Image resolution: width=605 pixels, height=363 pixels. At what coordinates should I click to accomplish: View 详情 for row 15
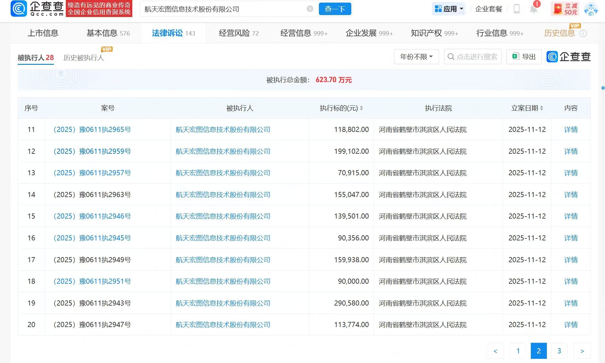[x=571, y=216]
